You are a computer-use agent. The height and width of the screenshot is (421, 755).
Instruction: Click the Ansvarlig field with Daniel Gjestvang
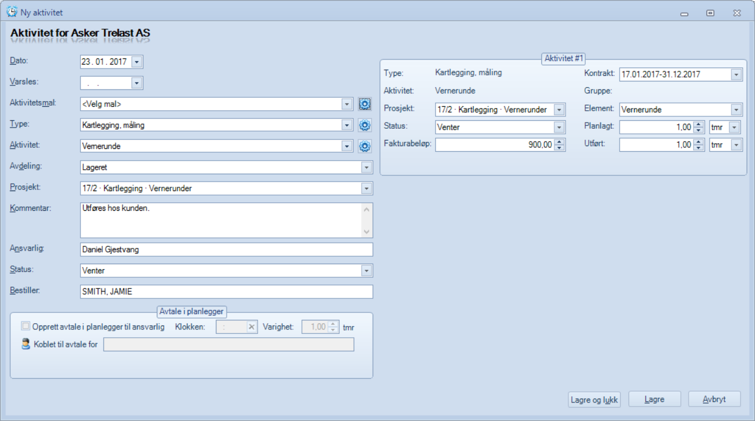[x=227, y=249]
